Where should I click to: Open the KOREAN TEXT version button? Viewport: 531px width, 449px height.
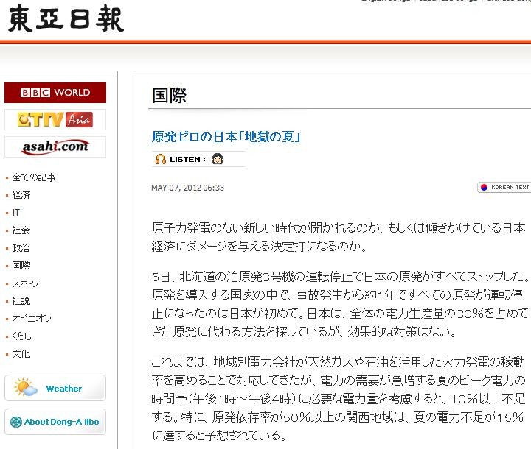[504, 187]
